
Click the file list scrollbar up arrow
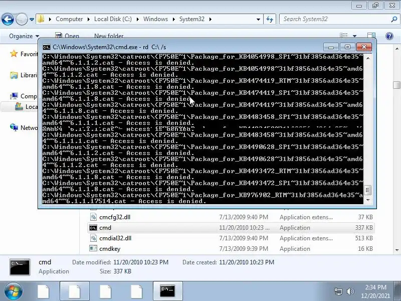pyautogui.click(x=396, y=48)
